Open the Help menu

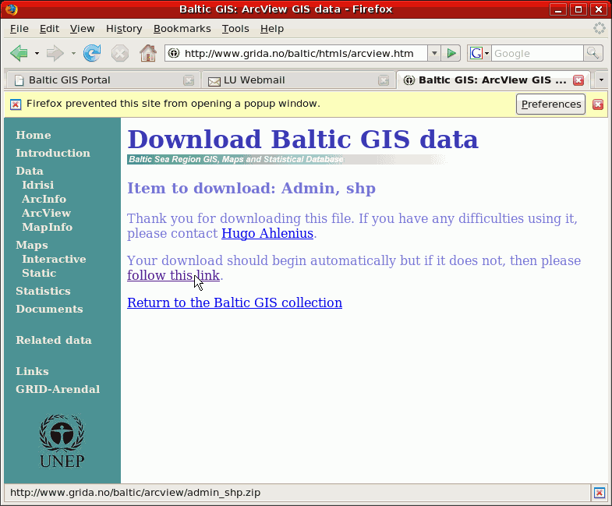pos(271,29)
